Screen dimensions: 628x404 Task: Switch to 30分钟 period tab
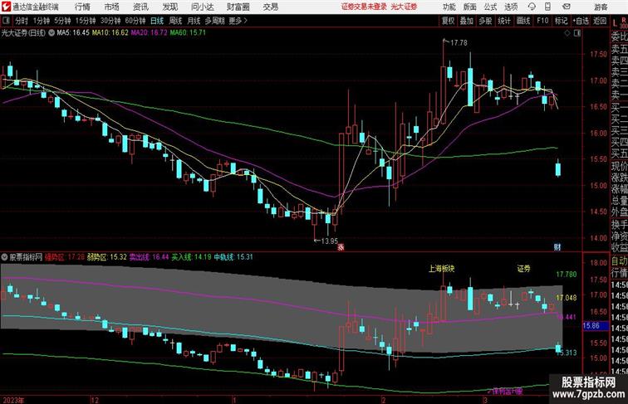[110, 21]
